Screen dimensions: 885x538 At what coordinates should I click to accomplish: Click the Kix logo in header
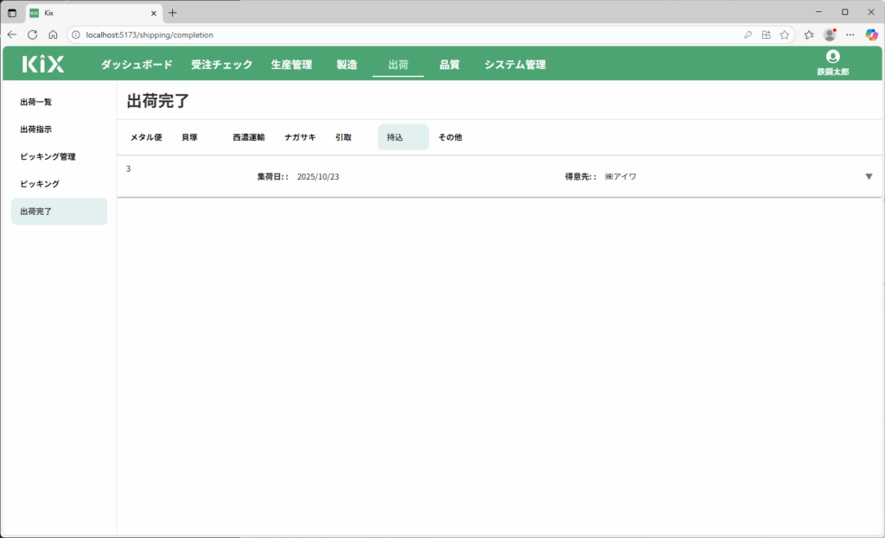(x=43, y=64)
